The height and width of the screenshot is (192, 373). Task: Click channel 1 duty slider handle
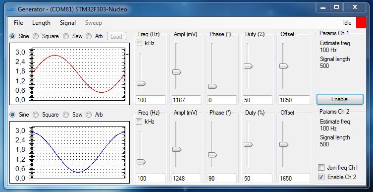[x=248, y=66]
